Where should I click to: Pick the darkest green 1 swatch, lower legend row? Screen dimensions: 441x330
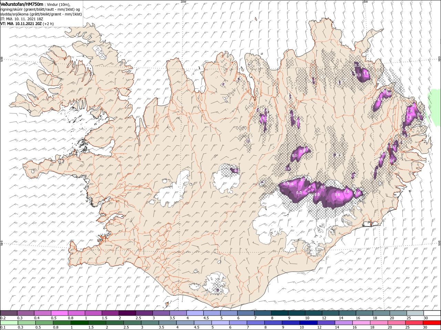[x=79, y=323]
